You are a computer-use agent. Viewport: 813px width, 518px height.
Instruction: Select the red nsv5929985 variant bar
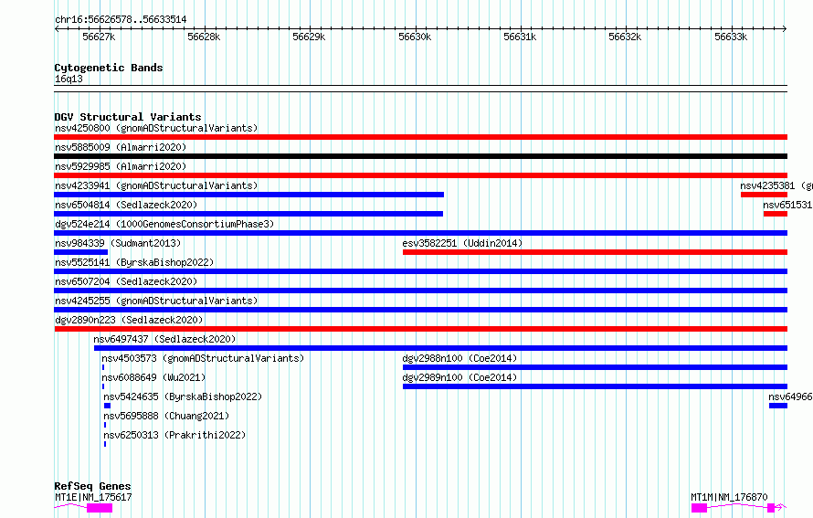pos(420,175)
